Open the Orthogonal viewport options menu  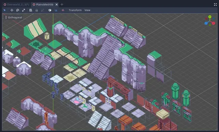coord(14,17)
